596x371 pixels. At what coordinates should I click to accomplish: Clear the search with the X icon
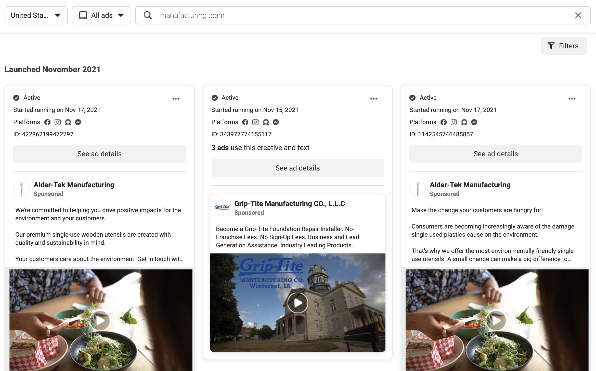(x=578, y=15)
